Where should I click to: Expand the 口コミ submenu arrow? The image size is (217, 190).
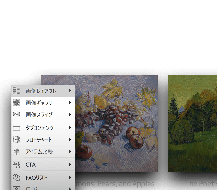[70, 188]
